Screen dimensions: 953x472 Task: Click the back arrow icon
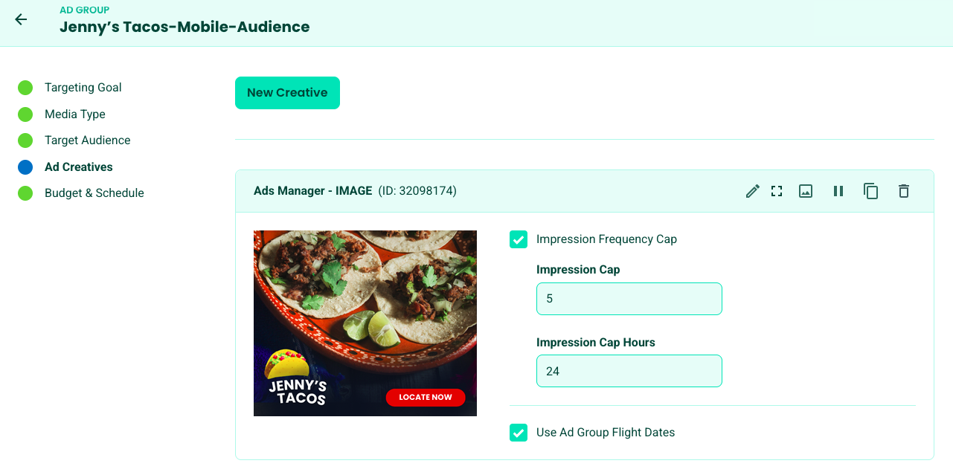pyautogui.click(x=21, y=19)
